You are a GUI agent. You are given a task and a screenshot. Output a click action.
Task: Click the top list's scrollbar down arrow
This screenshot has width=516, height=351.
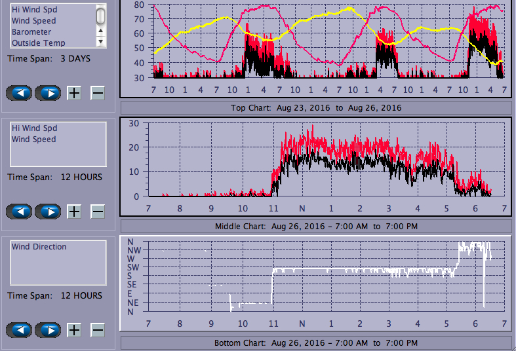pyautogui.click(x=101, y=41)
